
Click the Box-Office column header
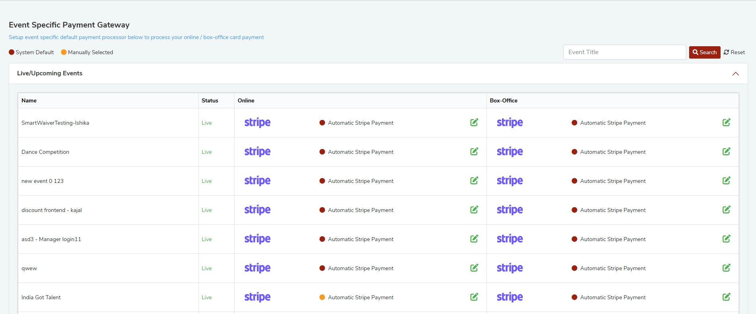coord(504,100)
